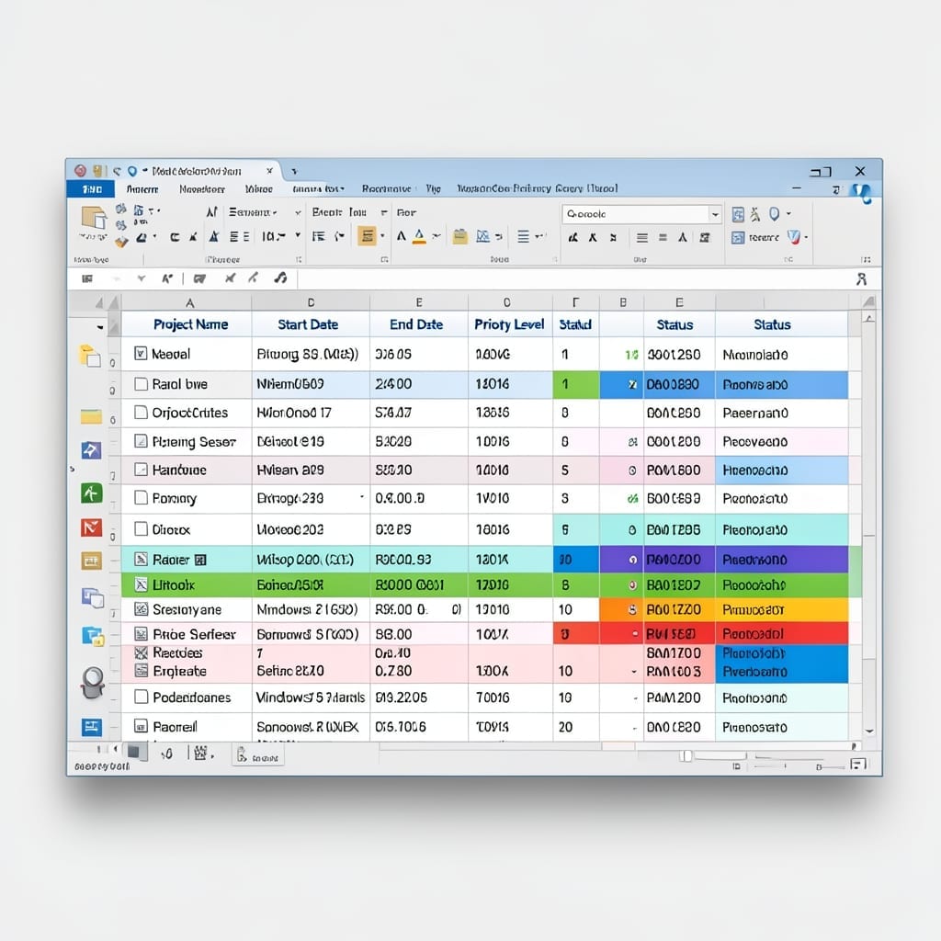Toggle the highlighted orange alignment button
The image size is (941, 941).
tap(367, 236)
